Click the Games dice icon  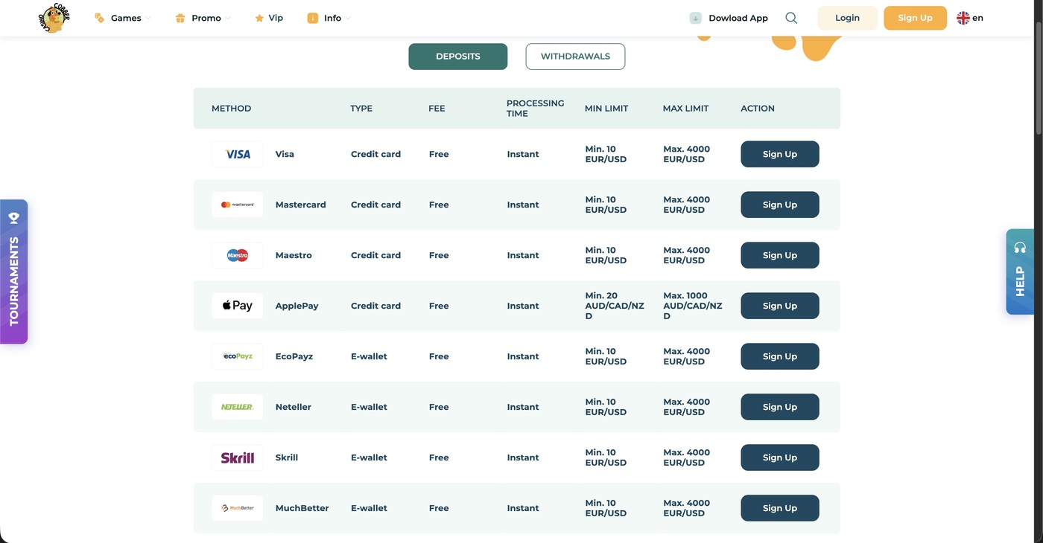pyautogui.click(x=99, y=18)
